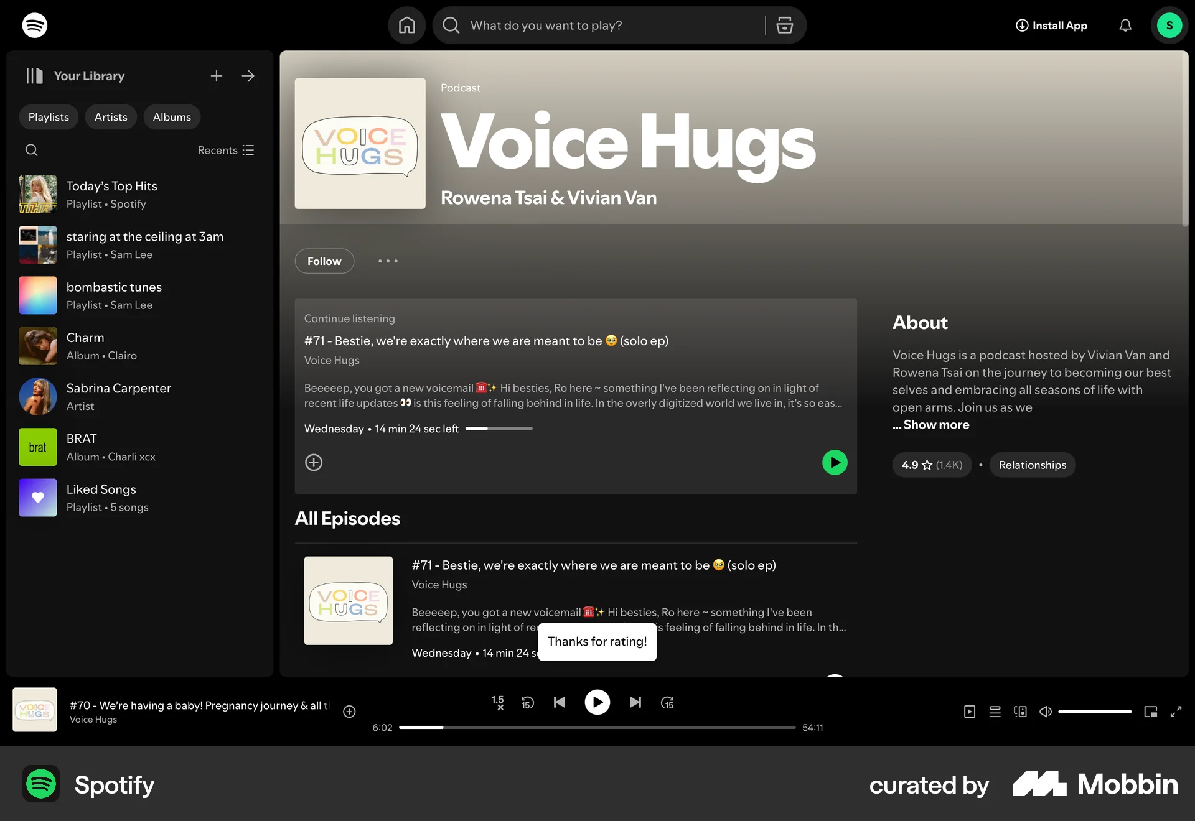
Task: Switch playback speed from 1.5x
Action: 498,702
